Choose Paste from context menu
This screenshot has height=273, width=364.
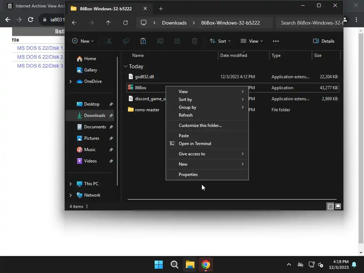pos(207,135)
